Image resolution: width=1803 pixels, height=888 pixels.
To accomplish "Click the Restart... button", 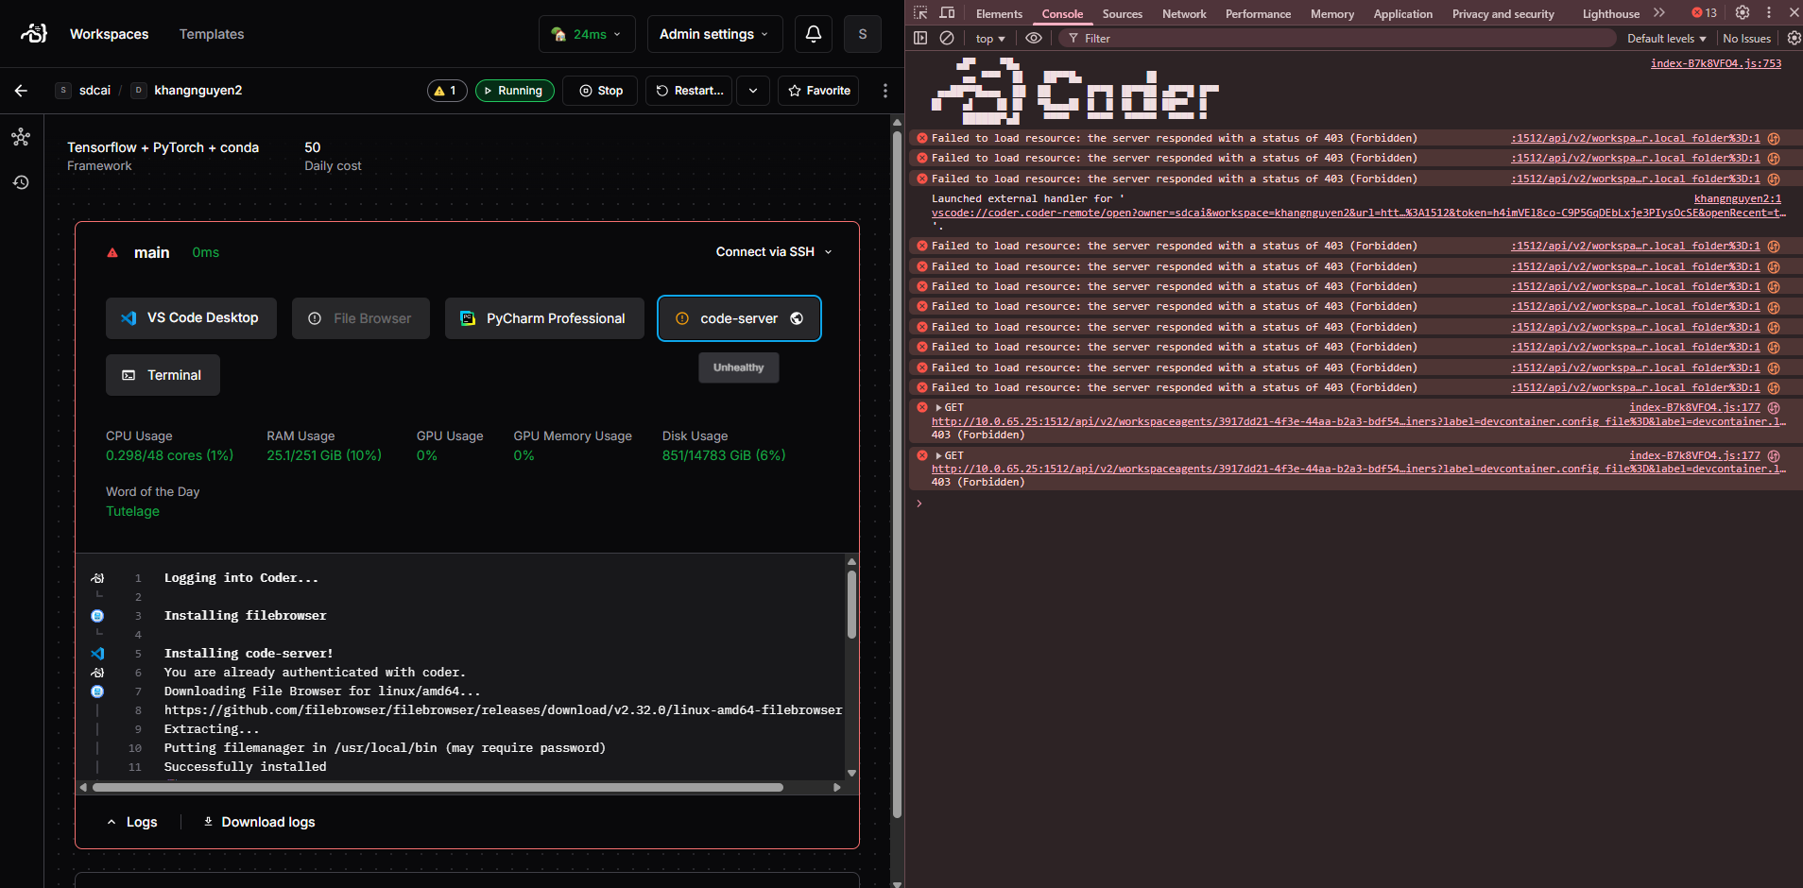I will pyautogui.click(x=689, y=91).
